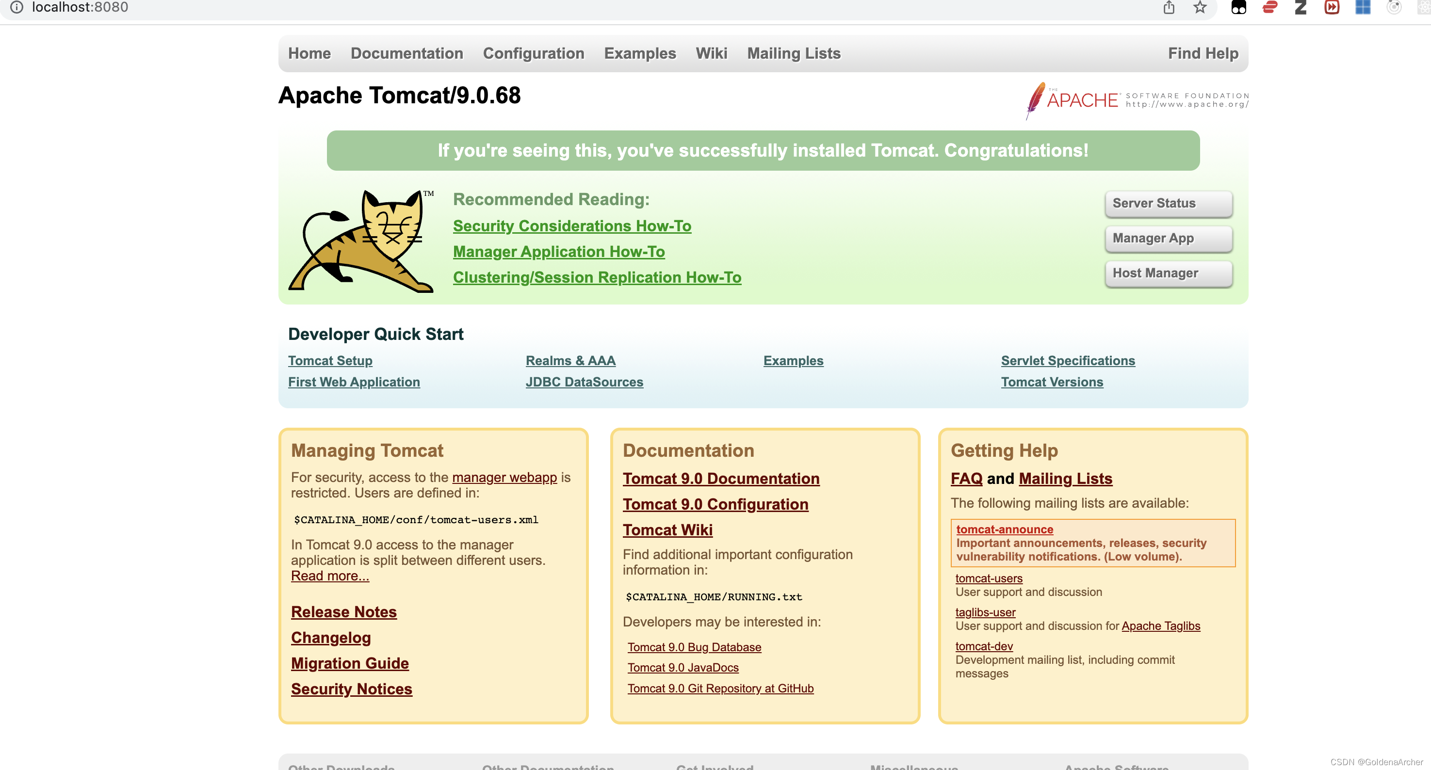This screenshot has height=770, width=1431.
Task: Open Mailing Lists from the top navigation
Action: [x=793, y=53]
